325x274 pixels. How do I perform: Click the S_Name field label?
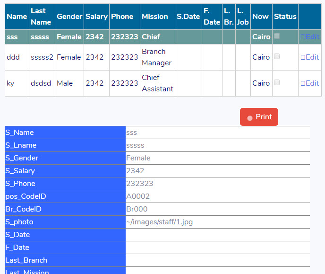(x=19, y=133)
